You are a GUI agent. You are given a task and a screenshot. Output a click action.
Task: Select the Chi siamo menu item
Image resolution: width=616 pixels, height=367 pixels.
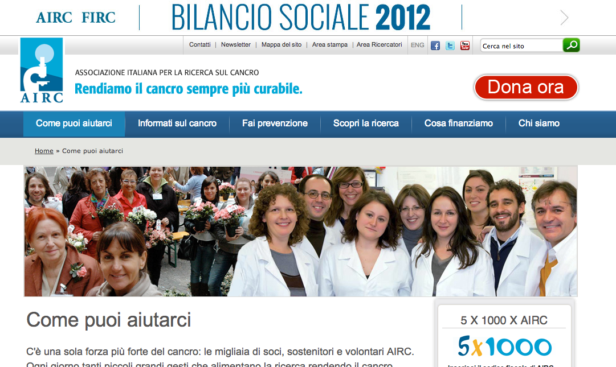539,123
